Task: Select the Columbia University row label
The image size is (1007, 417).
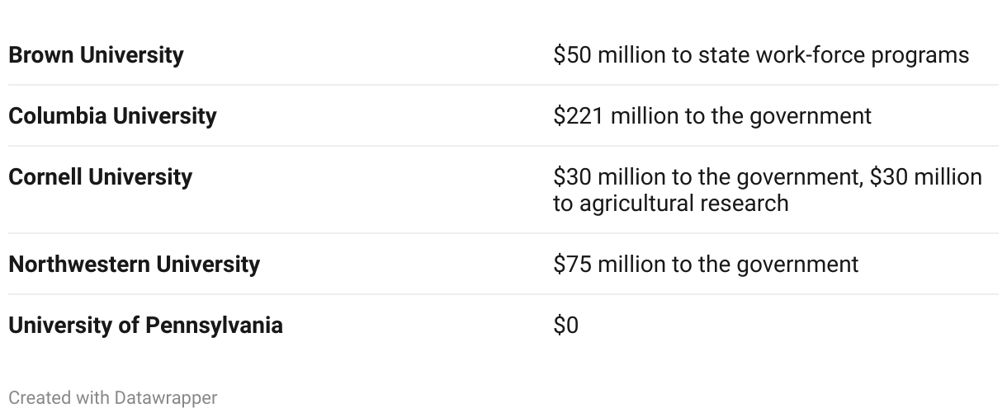Action: click(112, 116)
